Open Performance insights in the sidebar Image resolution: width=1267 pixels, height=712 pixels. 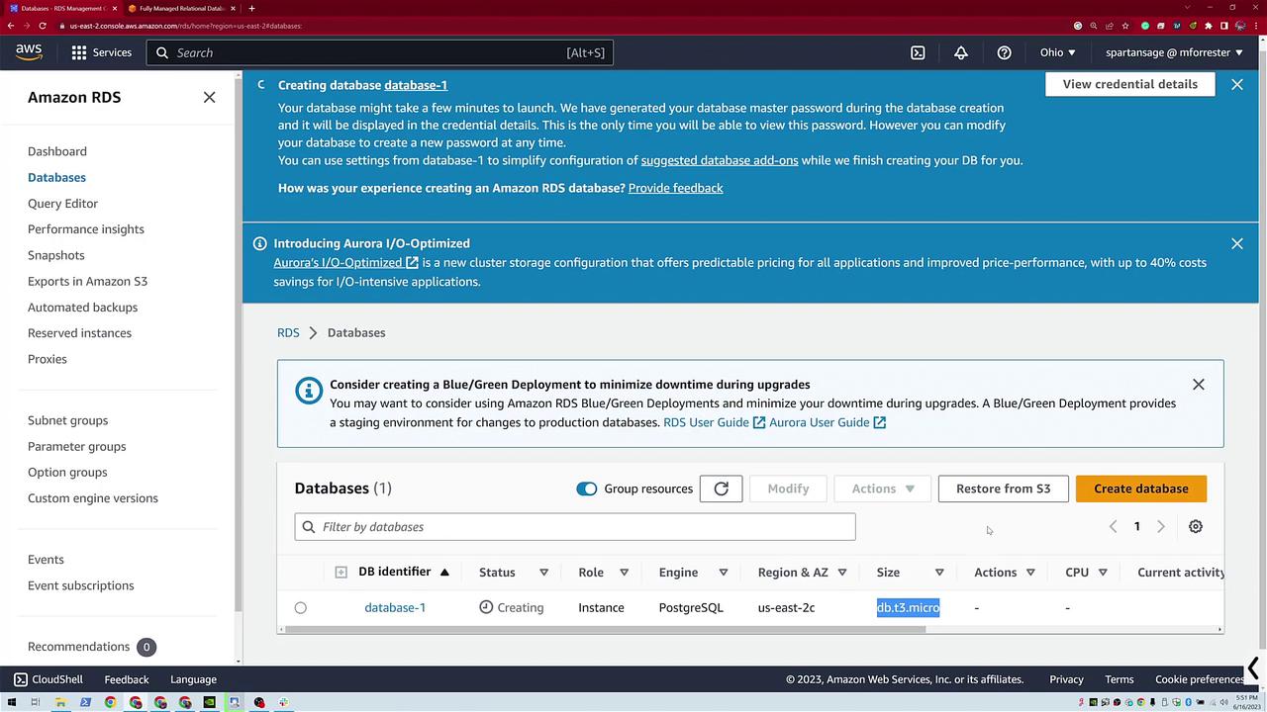click(x=86, y=229)
